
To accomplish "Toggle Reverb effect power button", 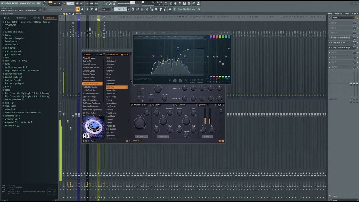I will click(x=176, y=105).
